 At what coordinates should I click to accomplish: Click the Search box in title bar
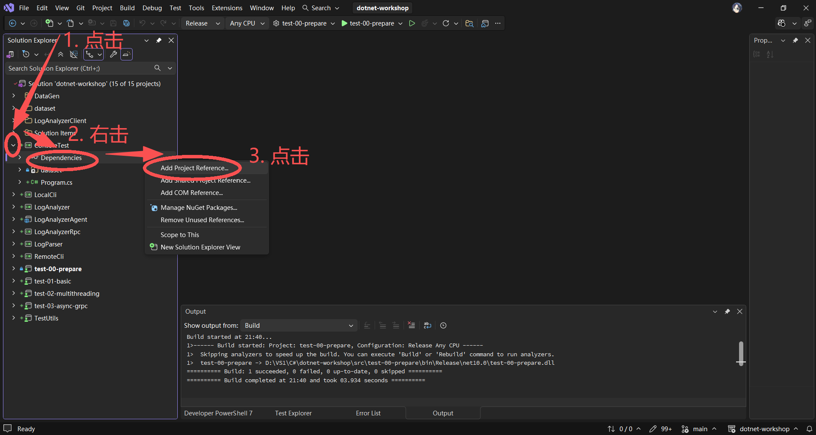click(x=321, y=8)
